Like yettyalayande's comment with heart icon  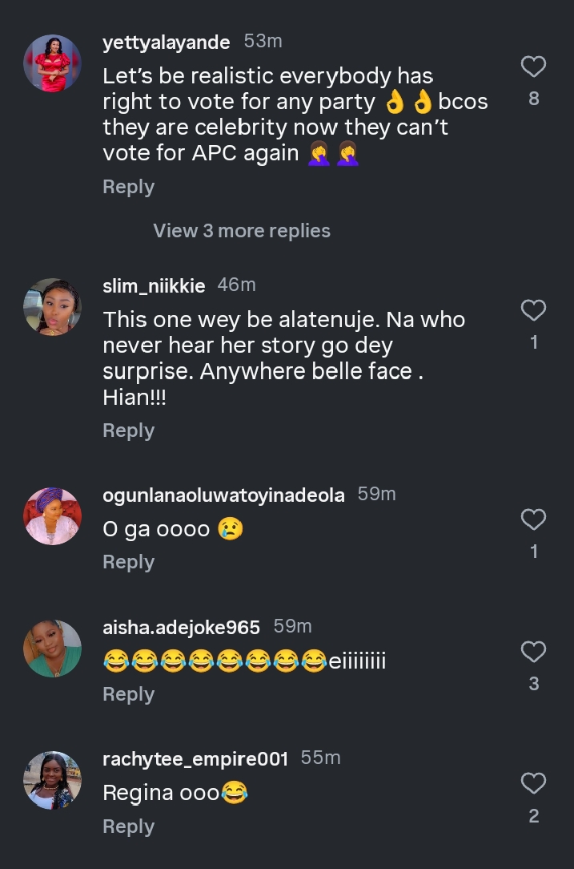[x=533, y=67]
